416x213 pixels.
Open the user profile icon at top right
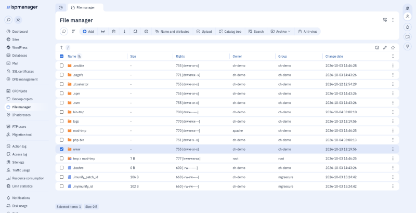pos(408,17)
